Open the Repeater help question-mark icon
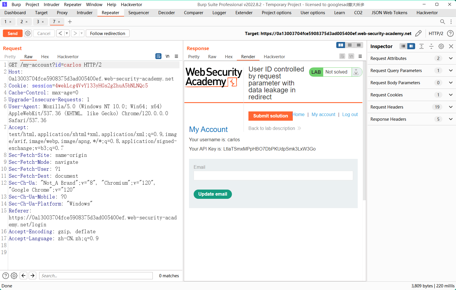Viewport: 456px width, 290px height. (x=450, y=33)
